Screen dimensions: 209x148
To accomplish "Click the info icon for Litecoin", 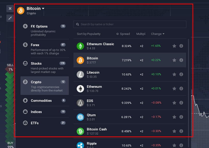I will point(181,74).
